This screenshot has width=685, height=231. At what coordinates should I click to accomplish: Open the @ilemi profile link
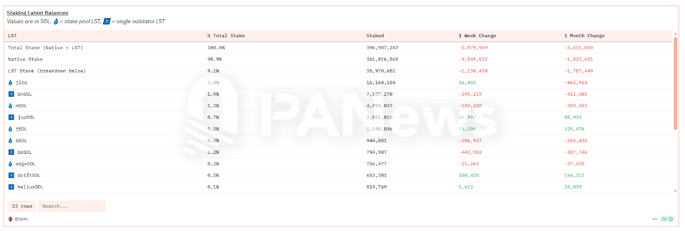tap(21, 219)
